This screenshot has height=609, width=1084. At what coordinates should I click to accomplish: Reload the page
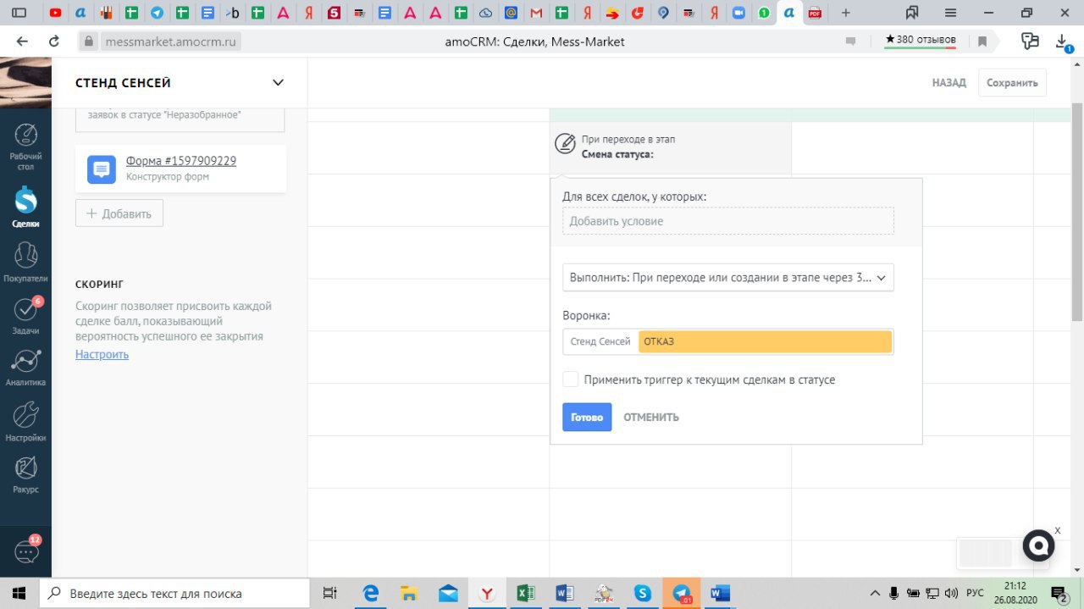tap(54, 41)
